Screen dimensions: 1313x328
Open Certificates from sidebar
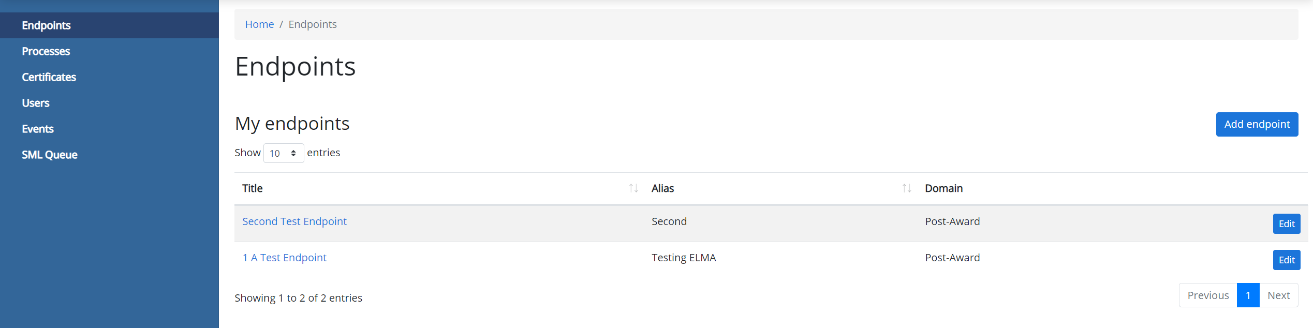[x=49, y=77]
